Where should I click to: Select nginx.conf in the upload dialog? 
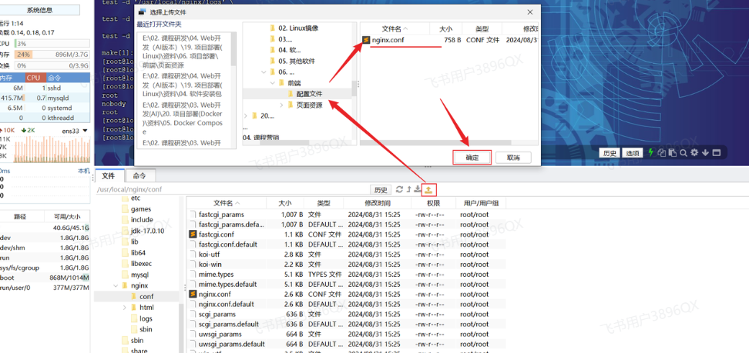388,40
